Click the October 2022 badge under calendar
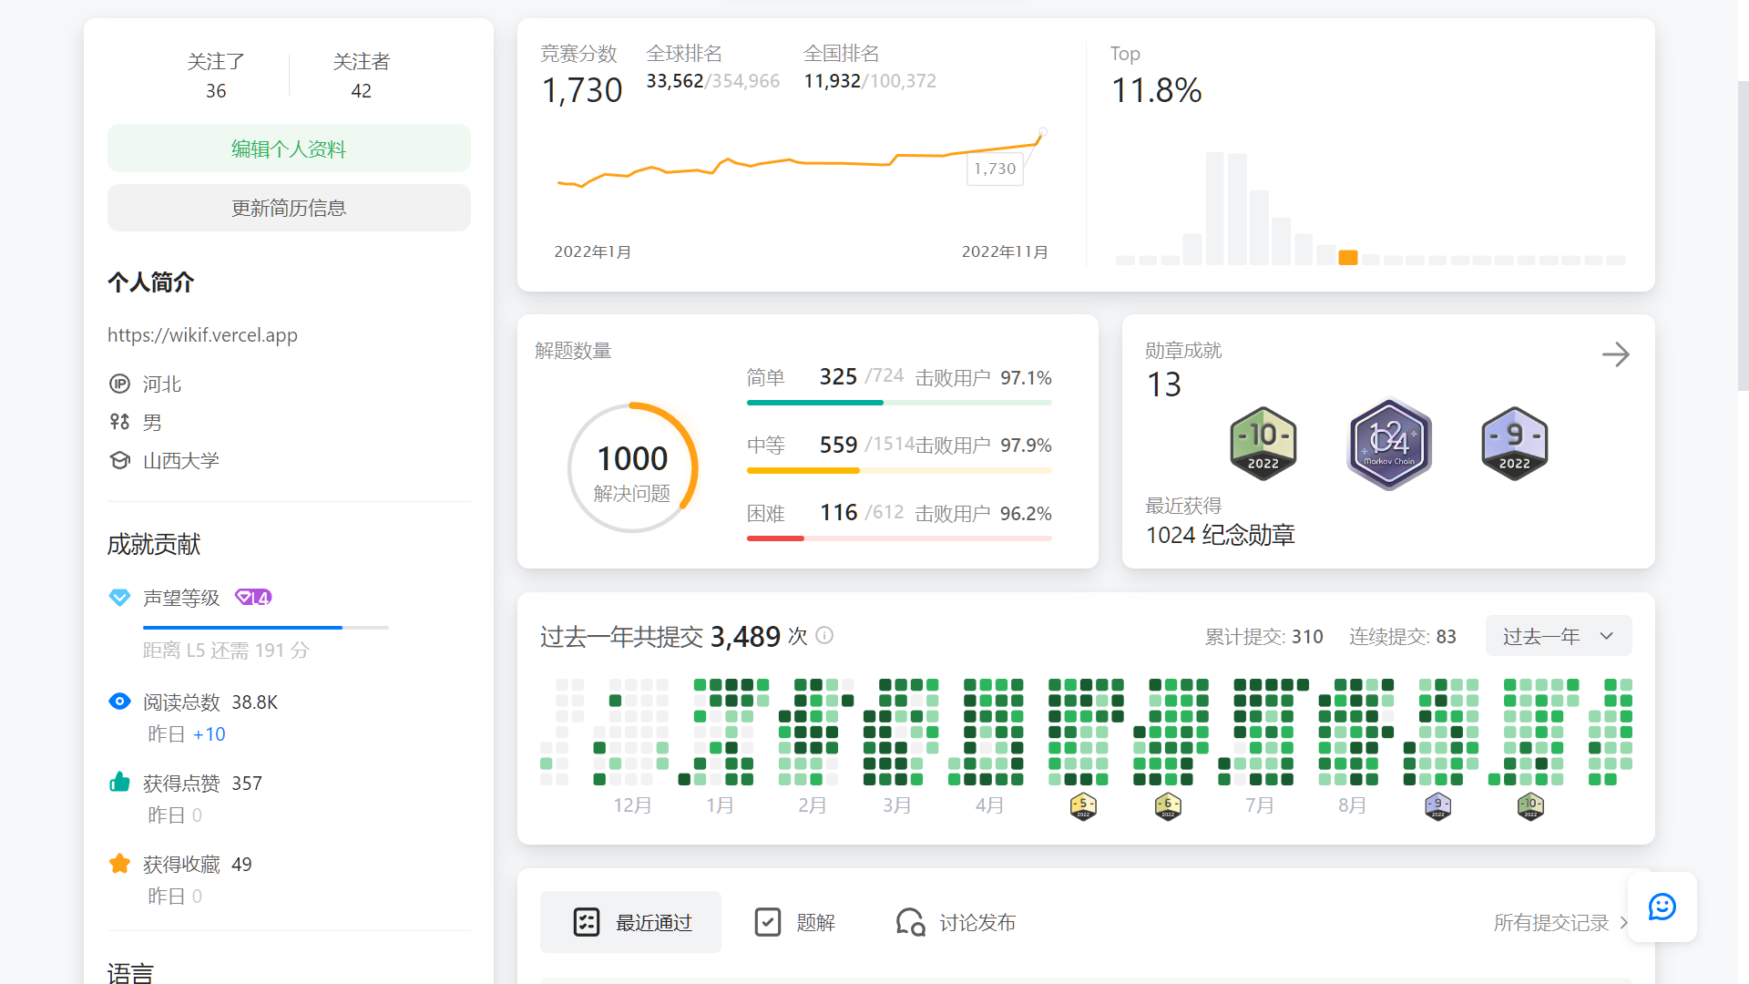 pos(1530,806)
